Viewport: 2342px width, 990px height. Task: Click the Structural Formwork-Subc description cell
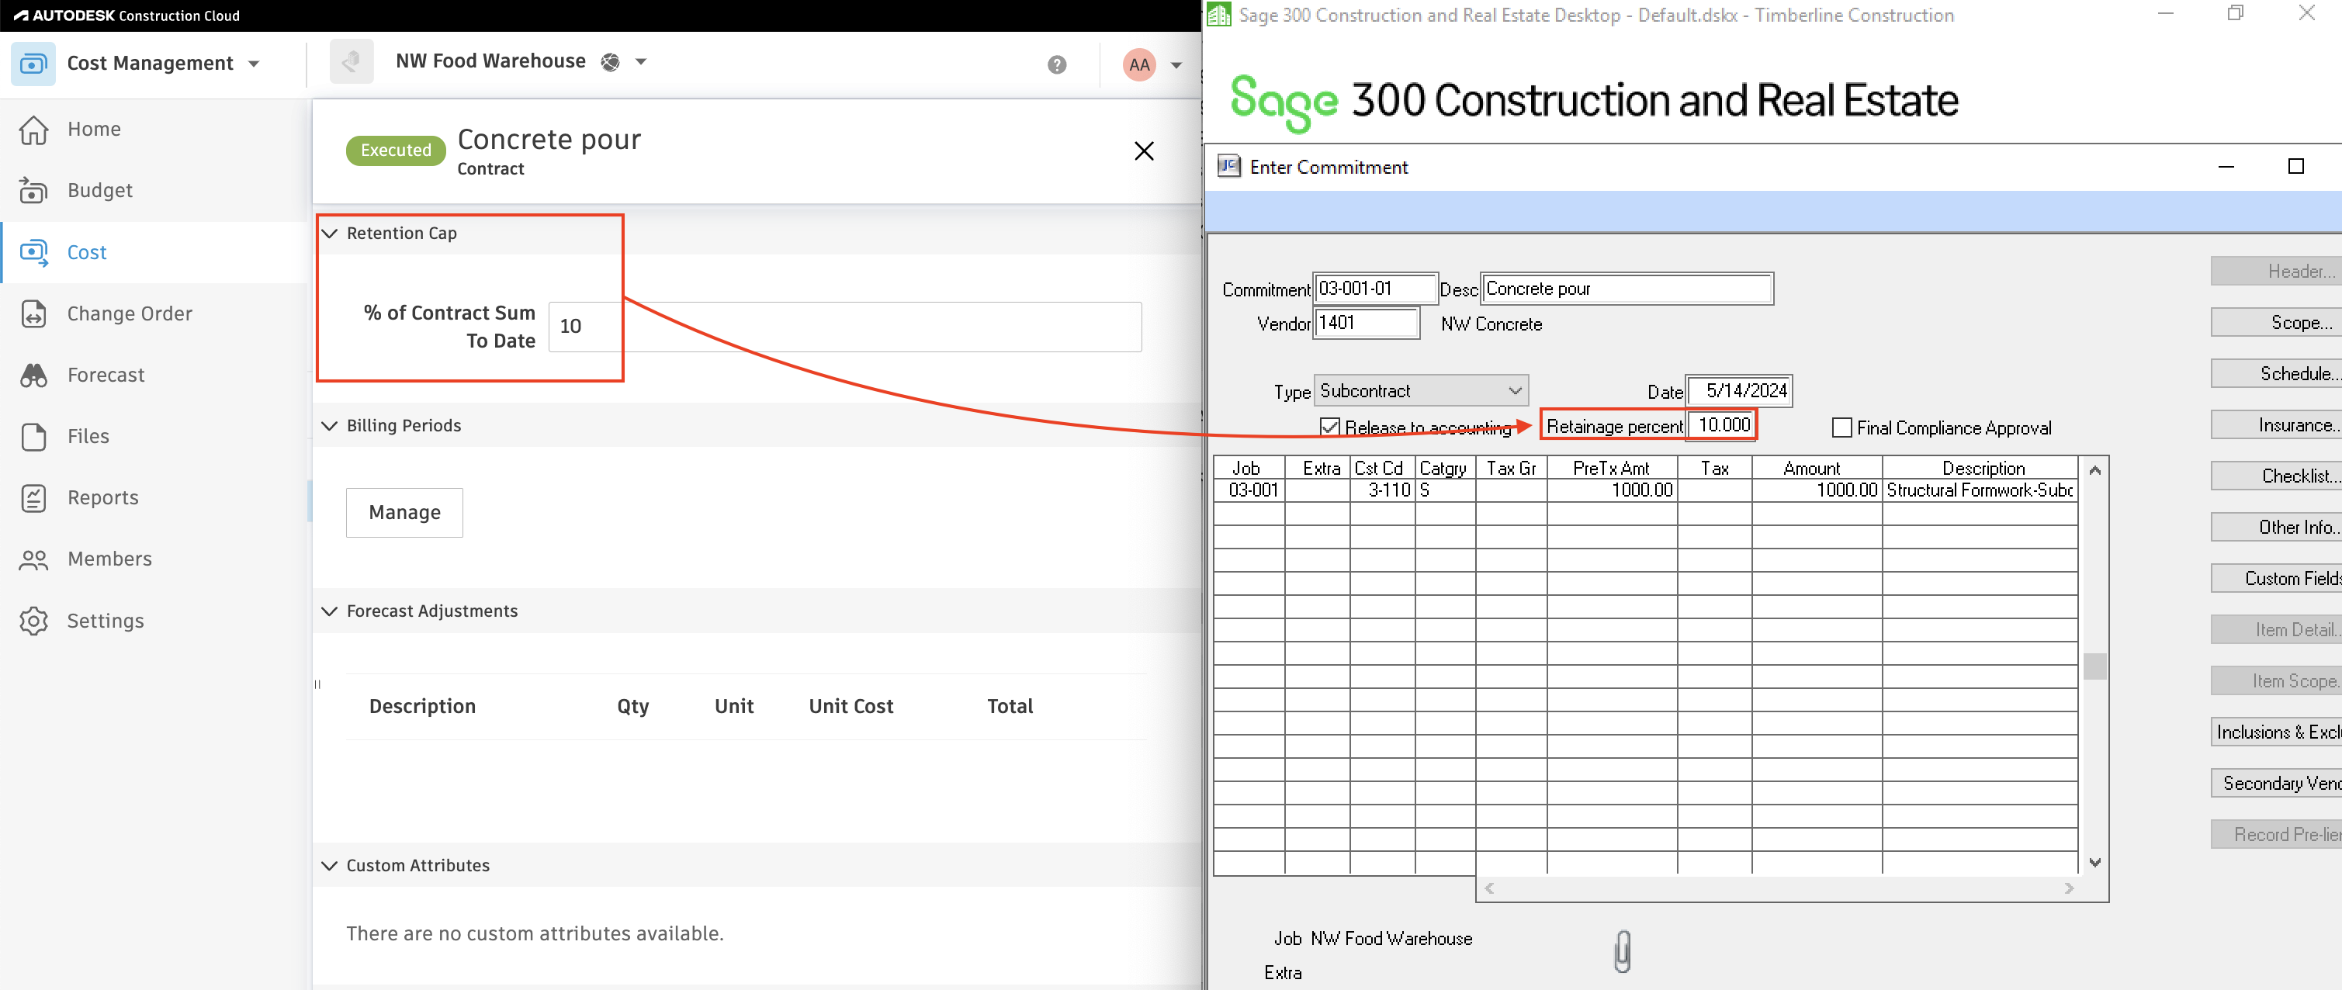pyautogui.click(x=1980, y=491)
